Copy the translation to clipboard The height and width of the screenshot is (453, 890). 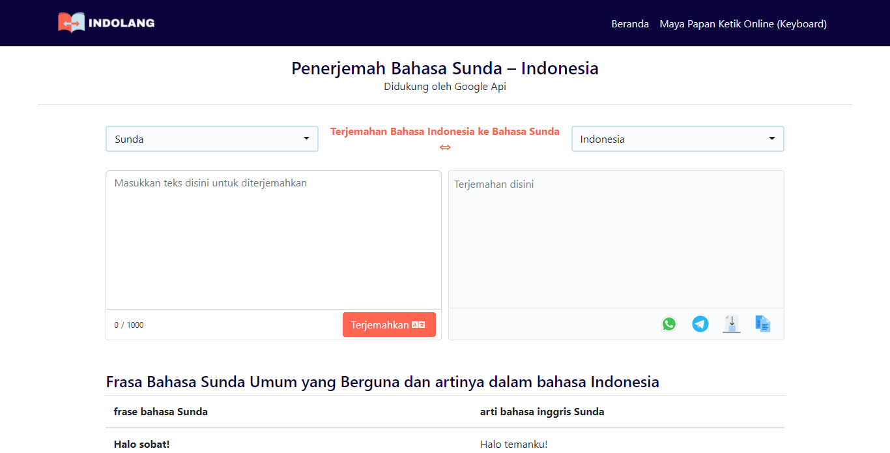[762, 324]
